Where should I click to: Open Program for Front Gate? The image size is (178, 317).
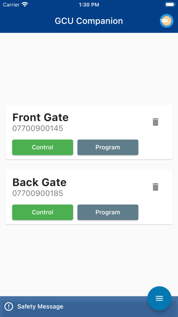(108, 147)
